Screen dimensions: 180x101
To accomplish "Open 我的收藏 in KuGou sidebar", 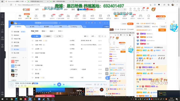I will coord(16,32).
